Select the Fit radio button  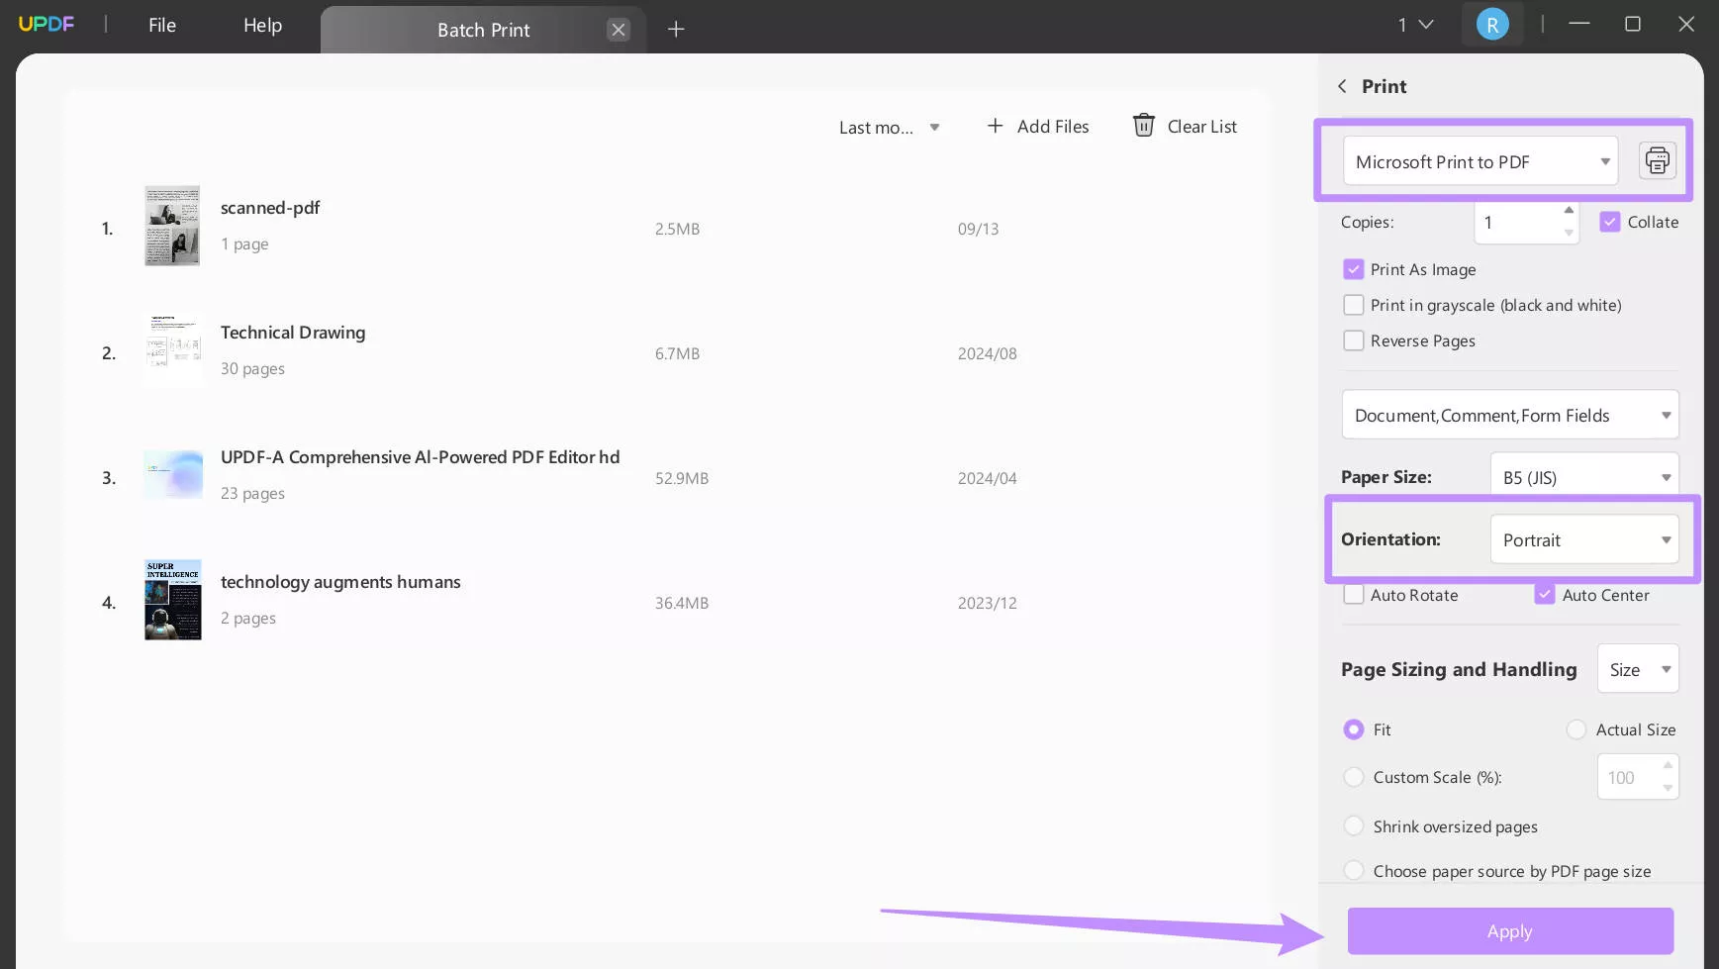coord(1354,729)
